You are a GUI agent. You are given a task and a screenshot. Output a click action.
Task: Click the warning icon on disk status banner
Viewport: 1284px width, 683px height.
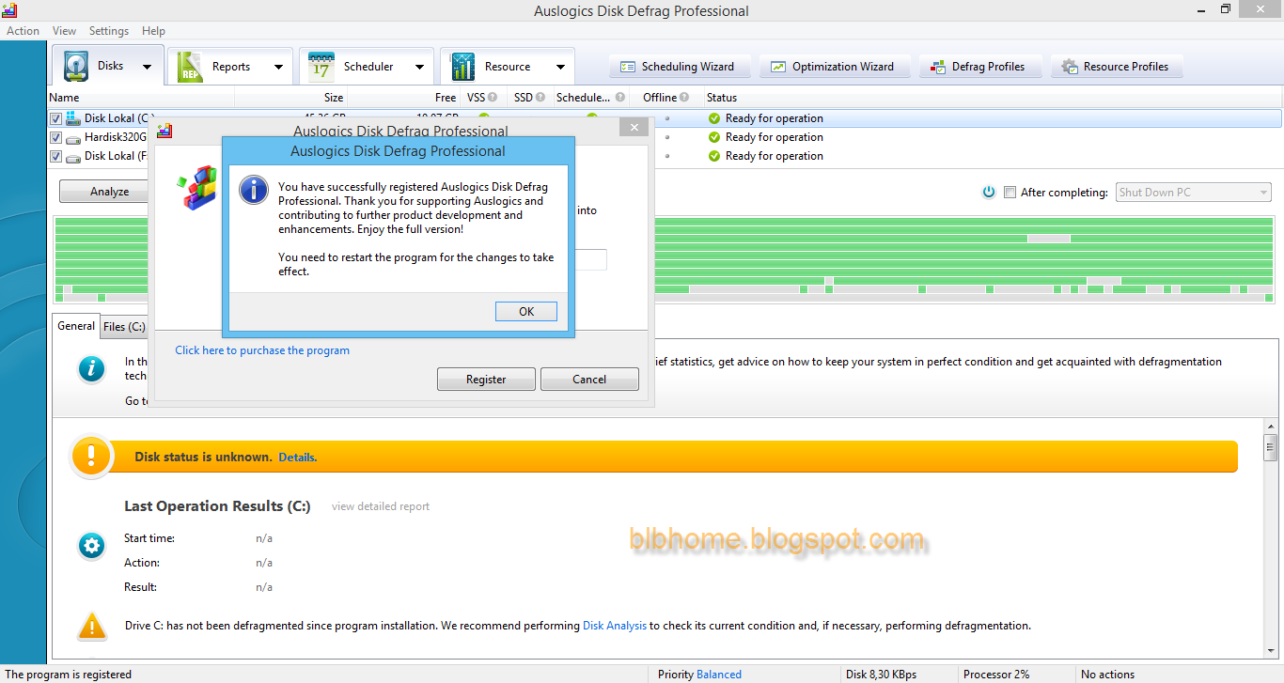(91, 457)
